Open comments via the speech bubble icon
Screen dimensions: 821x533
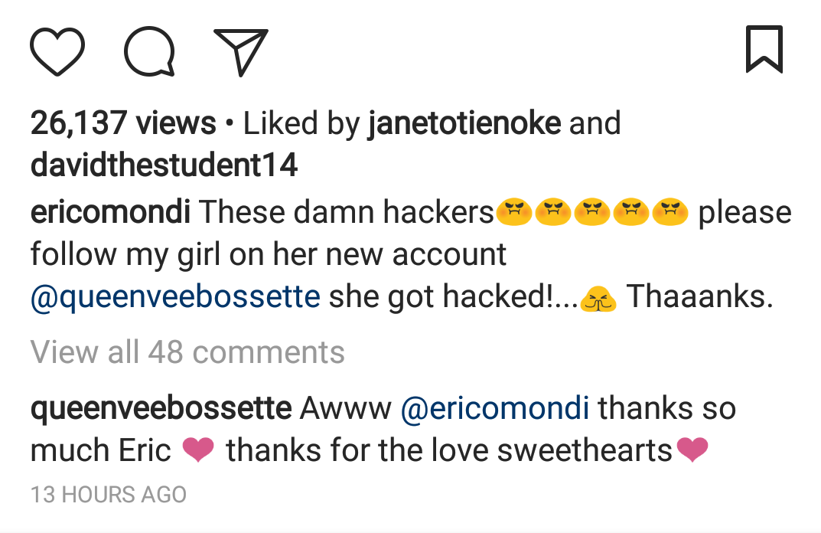(x=149, y=51)
